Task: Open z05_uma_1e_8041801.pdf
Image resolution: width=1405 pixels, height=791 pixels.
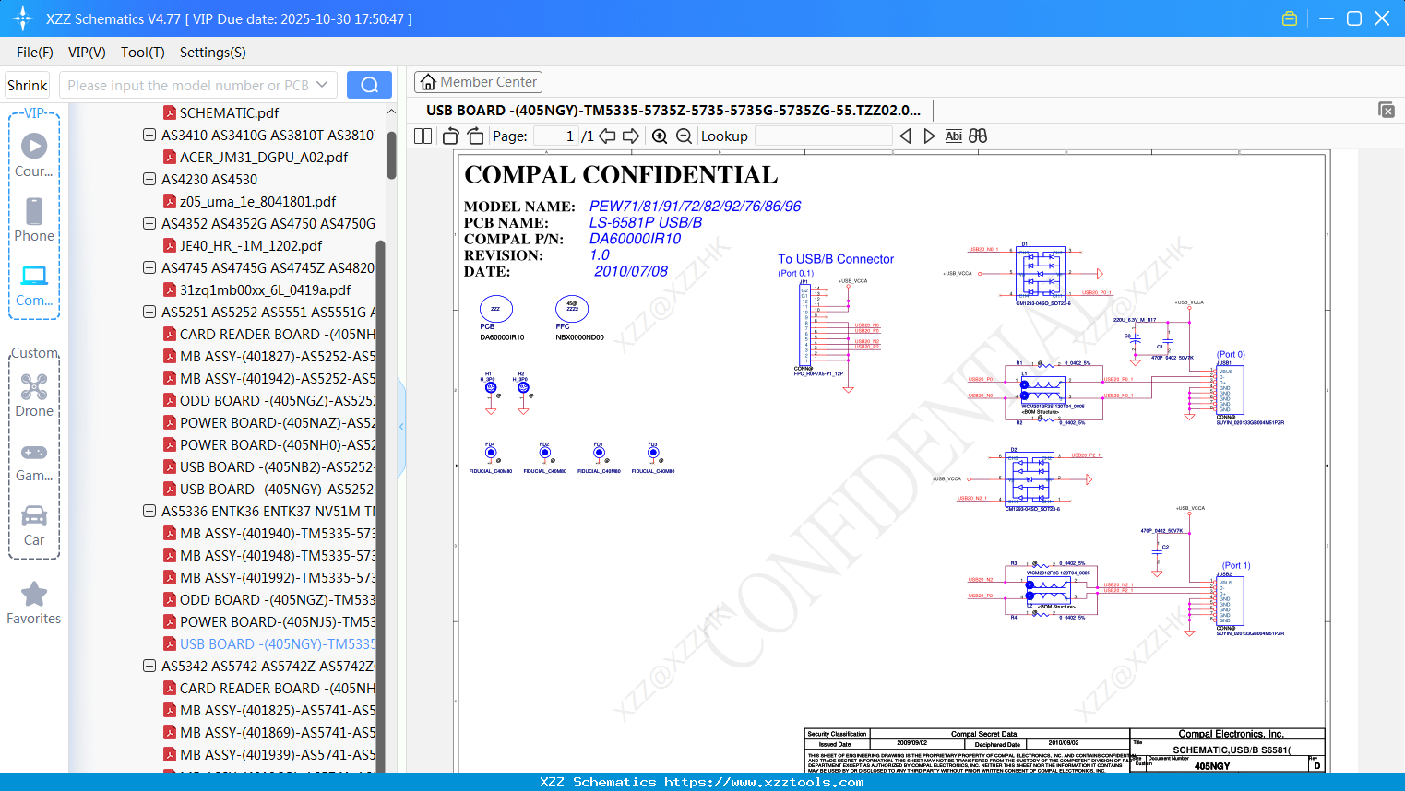Action: [x=257, y=201]
